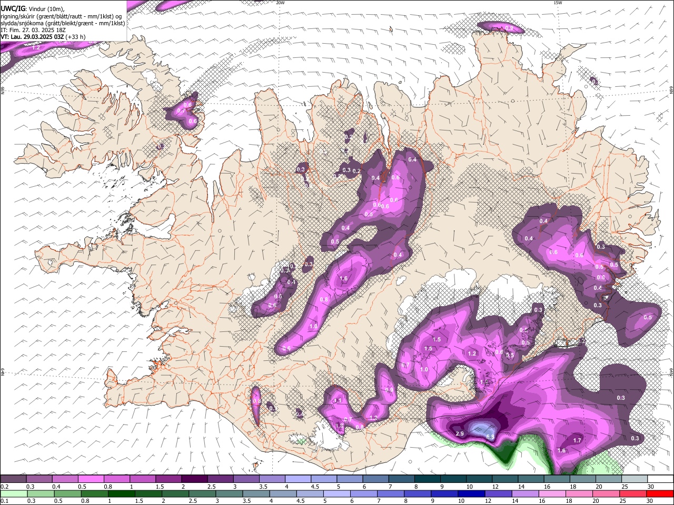Screen dimensions: 674x505
Task: Click the 20W longitude label
Action: [280, 3]
